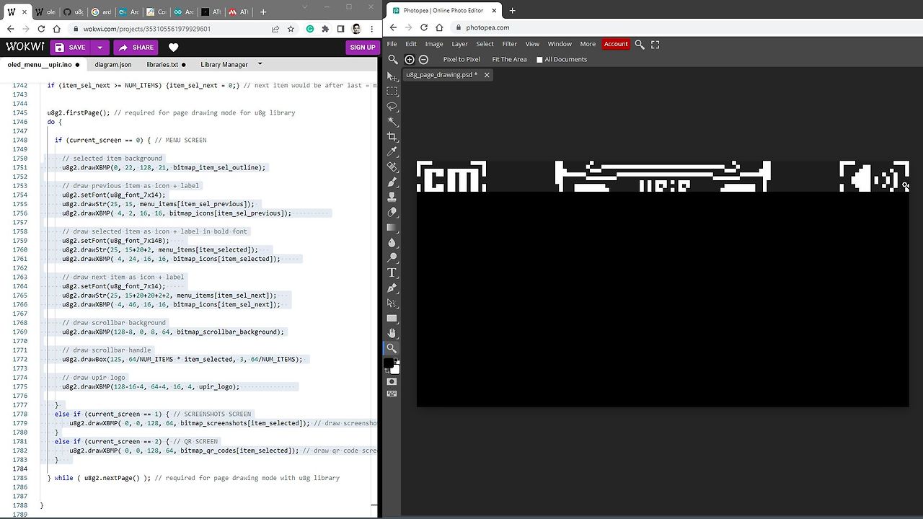923x519 pixels.
Task: Click the zoom out minus icon
Action: pyautogui.click(x=423, y=59)
